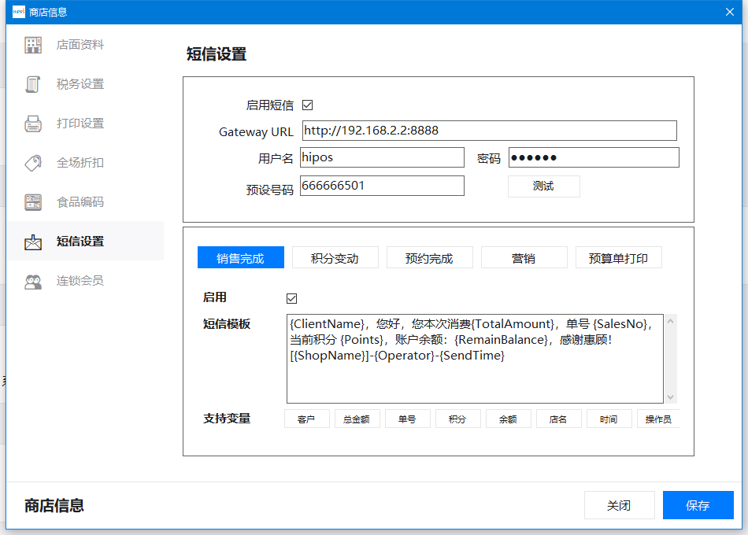Click the template scrollbar down arrow
The width and height of the screenshot is (748, 535).
(x=670, y=397)
